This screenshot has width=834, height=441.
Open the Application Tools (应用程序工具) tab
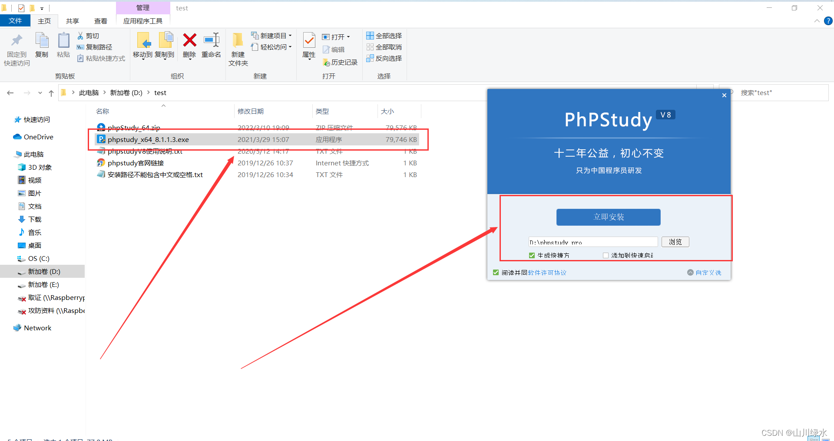[143, 21]
